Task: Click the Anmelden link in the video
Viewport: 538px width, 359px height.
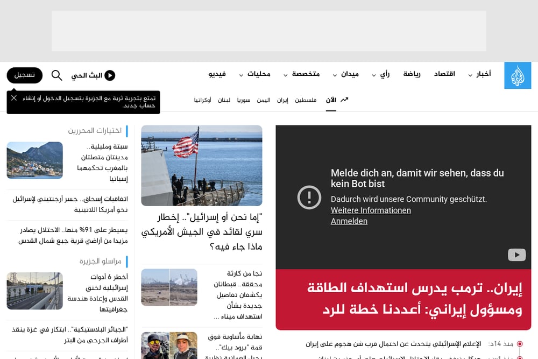Action: [349, 221]
